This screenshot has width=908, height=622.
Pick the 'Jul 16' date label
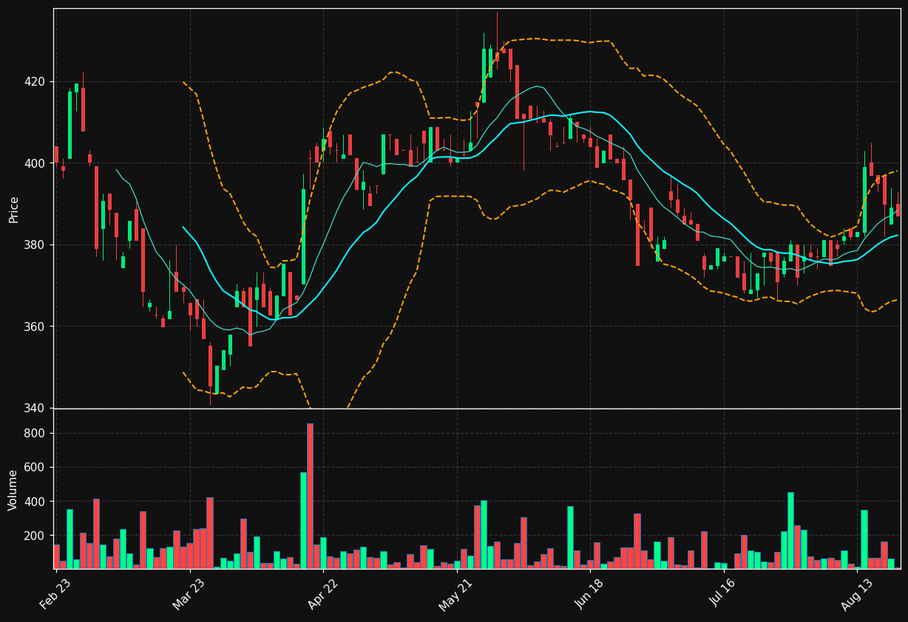722,594
